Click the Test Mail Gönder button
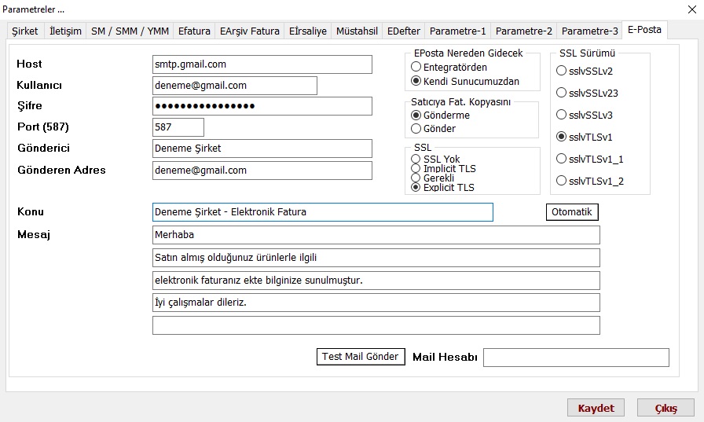 pos(361,357)
